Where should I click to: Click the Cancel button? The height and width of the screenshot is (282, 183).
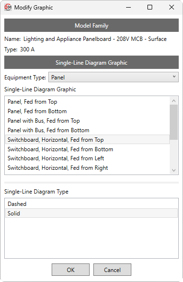tap(112, 270)
